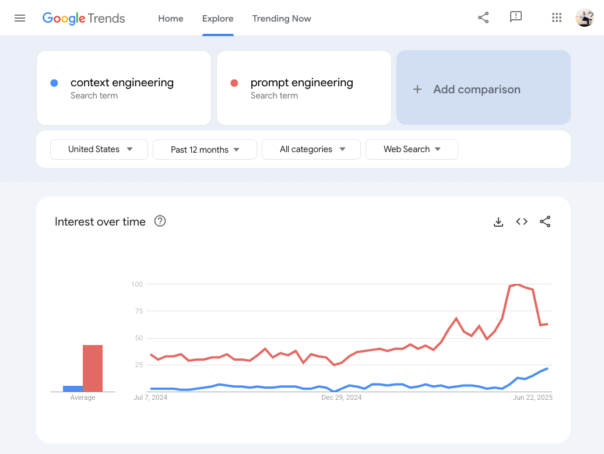This screenshot has height=454, width=604.
Task: Expand the United States region dropdown
Action: click(100, 149)
